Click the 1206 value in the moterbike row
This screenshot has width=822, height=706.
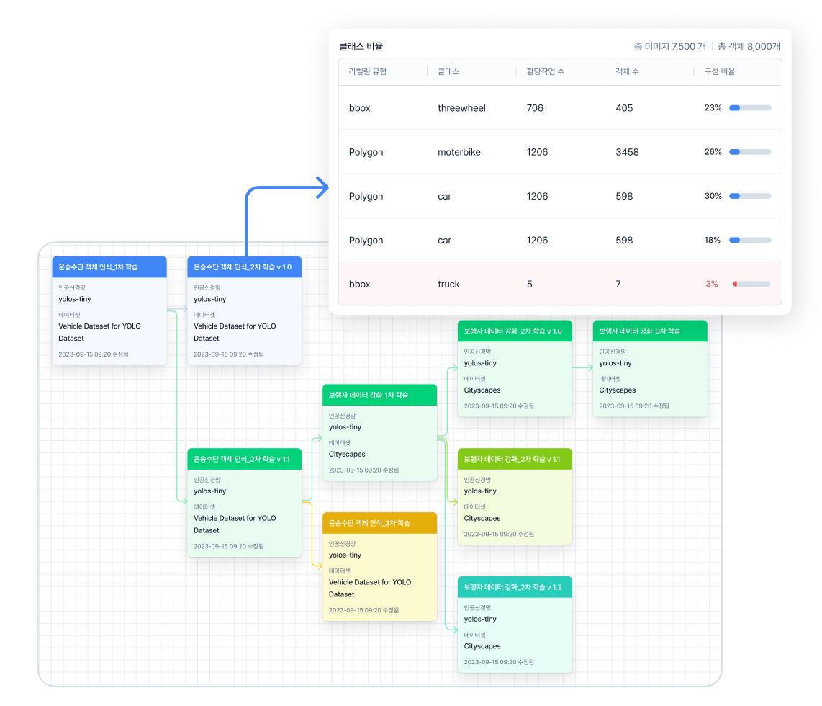538,152
